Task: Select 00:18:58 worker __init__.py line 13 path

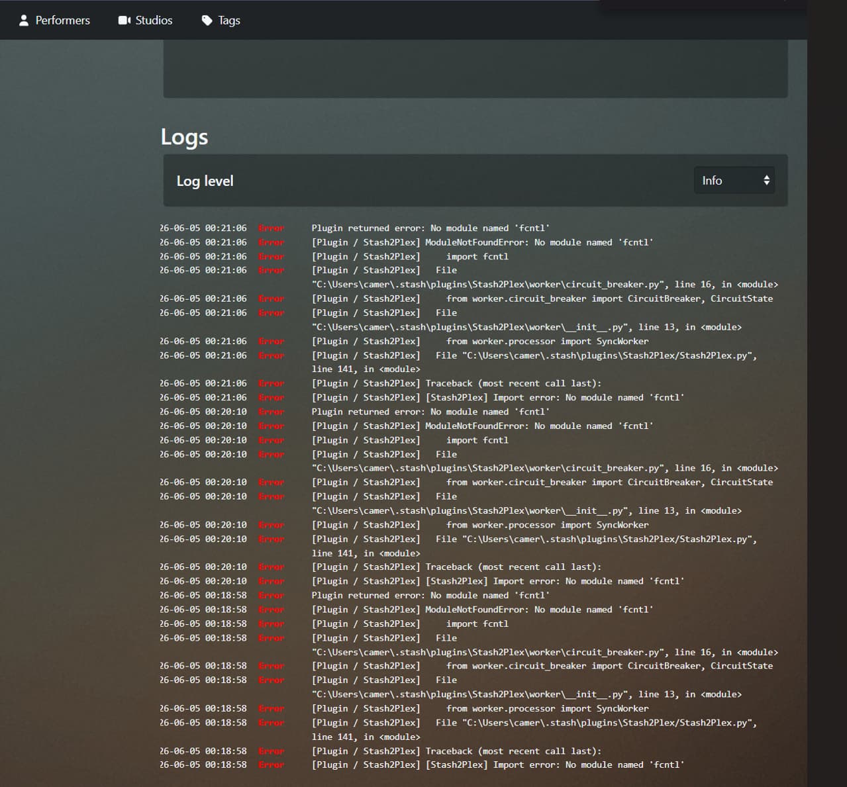Action: [x=526, y=694]
